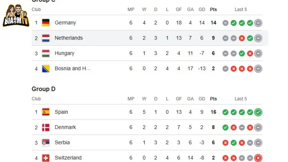
Task: Click the BiaomTV logo
Action: point(16,15)
